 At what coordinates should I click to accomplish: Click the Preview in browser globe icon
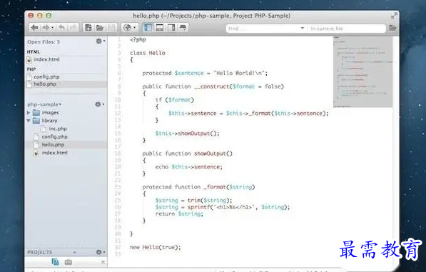tap(127, 28)
